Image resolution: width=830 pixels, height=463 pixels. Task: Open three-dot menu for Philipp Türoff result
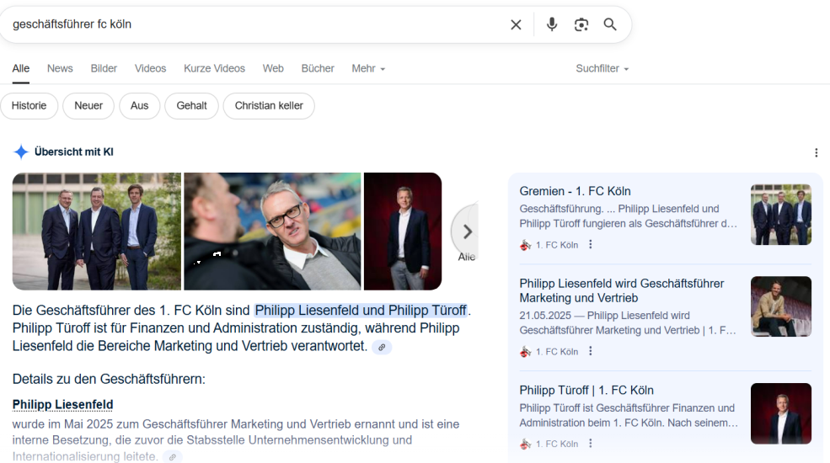point(591,444)
